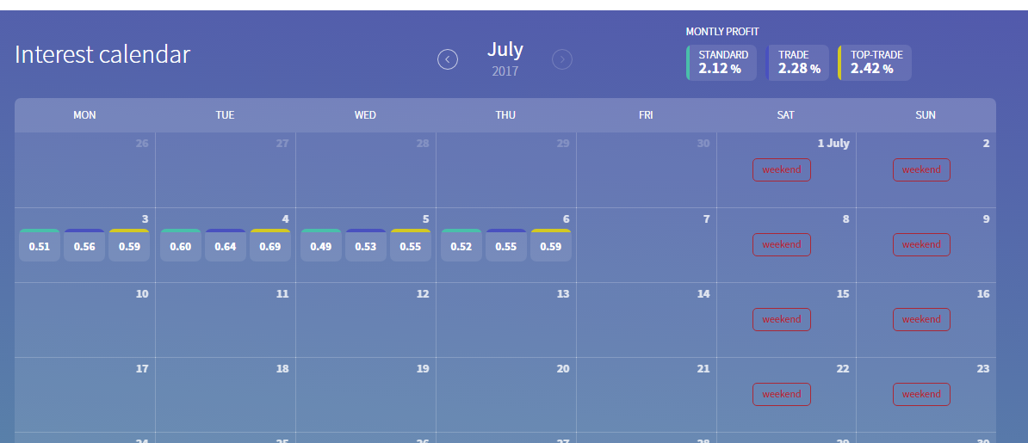
Task: Open the 0.53 trade value on July 5
Action: [366, 245]
